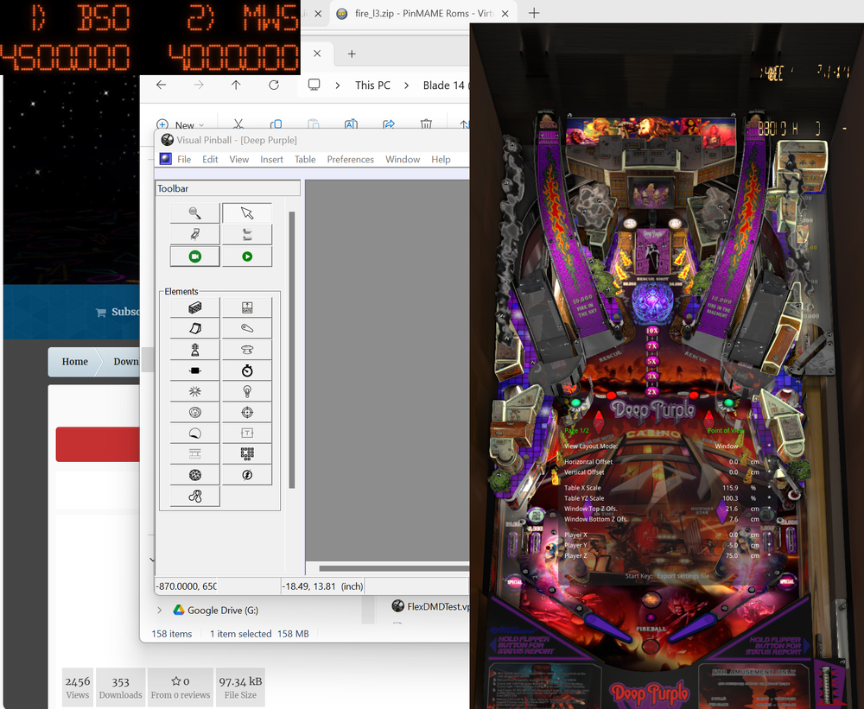Click the red download button on webpage
Image resolution: width=864 pixels, height=709 pixels.
pyautogui.click(x=98, y=444)
